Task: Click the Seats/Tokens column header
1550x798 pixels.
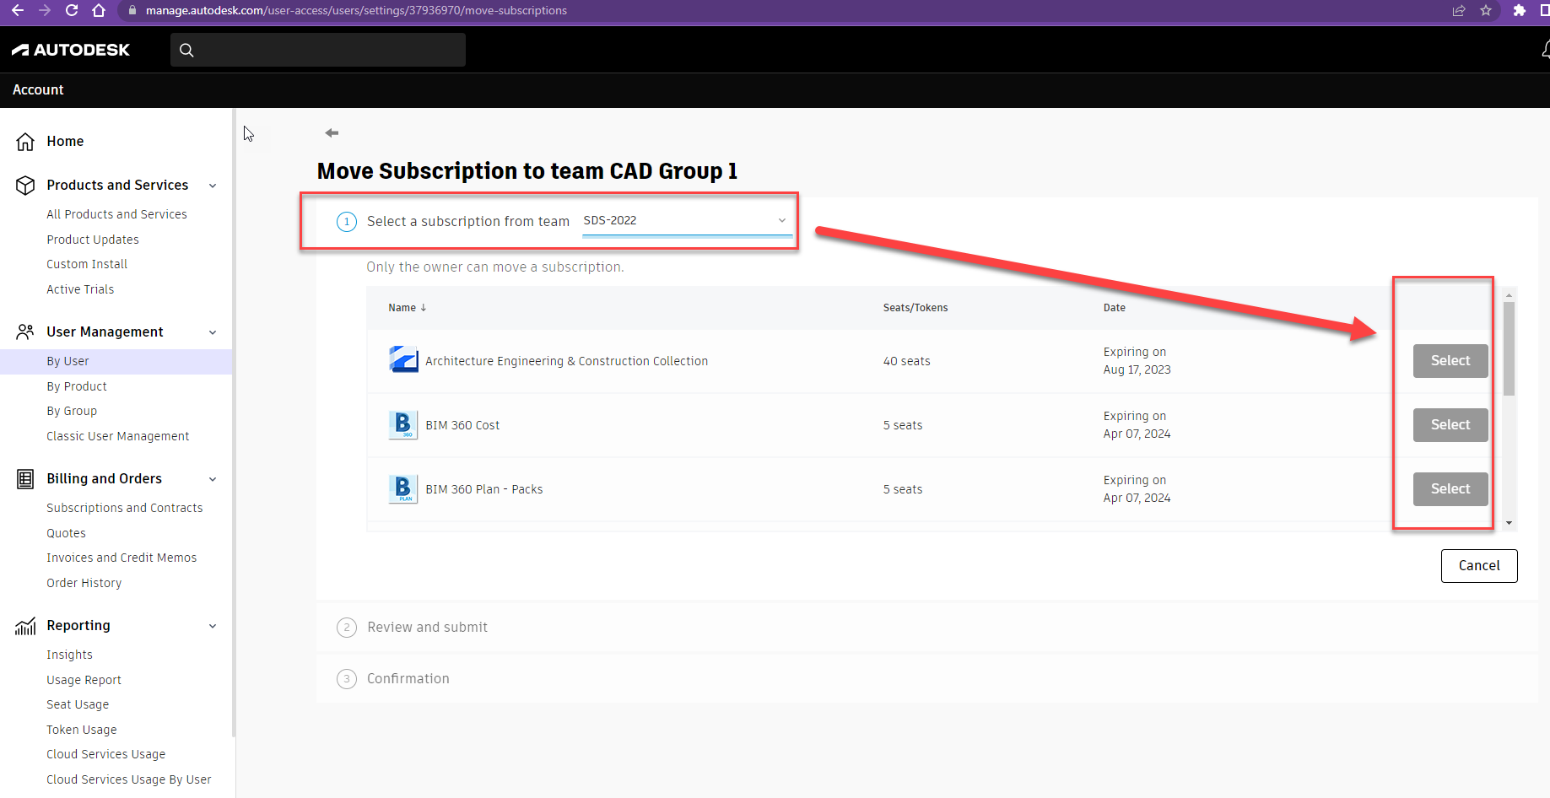Action: point(915,308)
